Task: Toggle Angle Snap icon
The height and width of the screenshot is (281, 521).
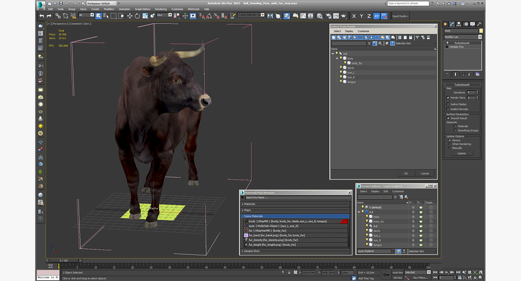Action: pyautogui.click(x=209, y=16)
